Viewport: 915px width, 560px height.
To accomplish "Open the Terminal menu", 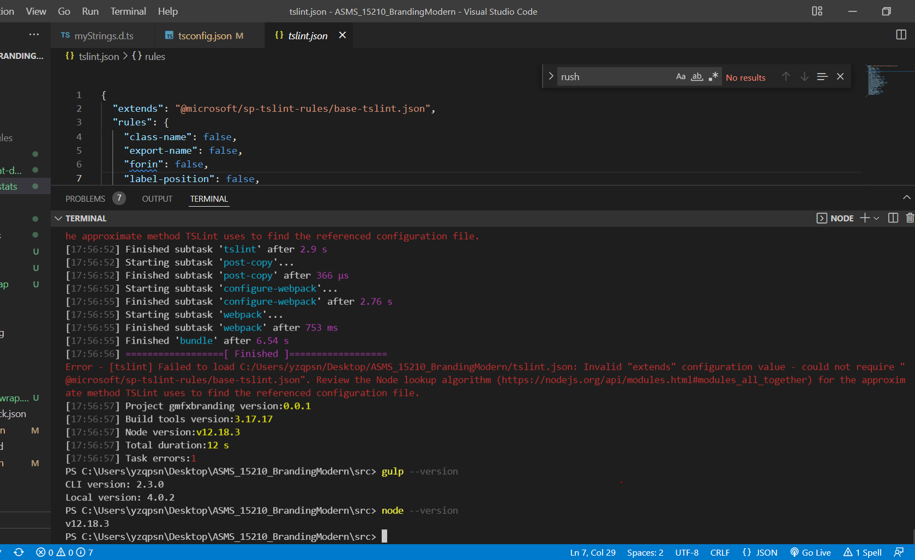I will pos(128,11).
